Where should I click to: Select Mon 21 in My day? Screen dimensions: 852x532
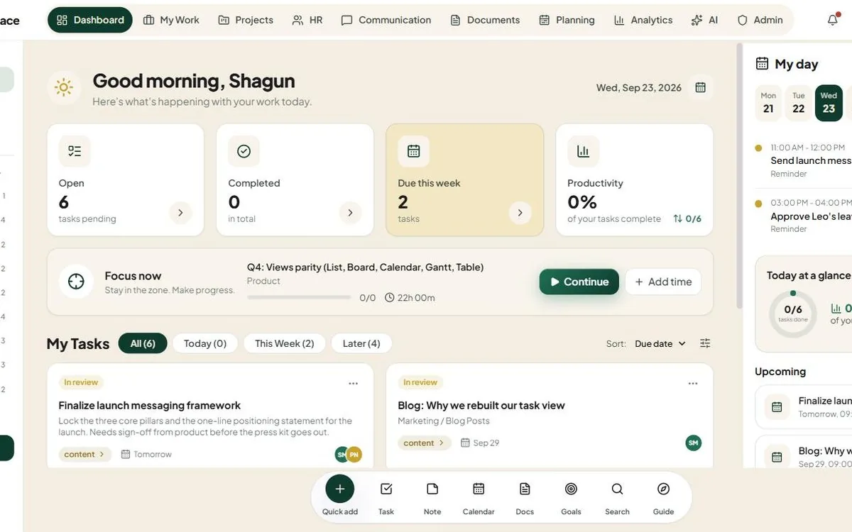768,103
